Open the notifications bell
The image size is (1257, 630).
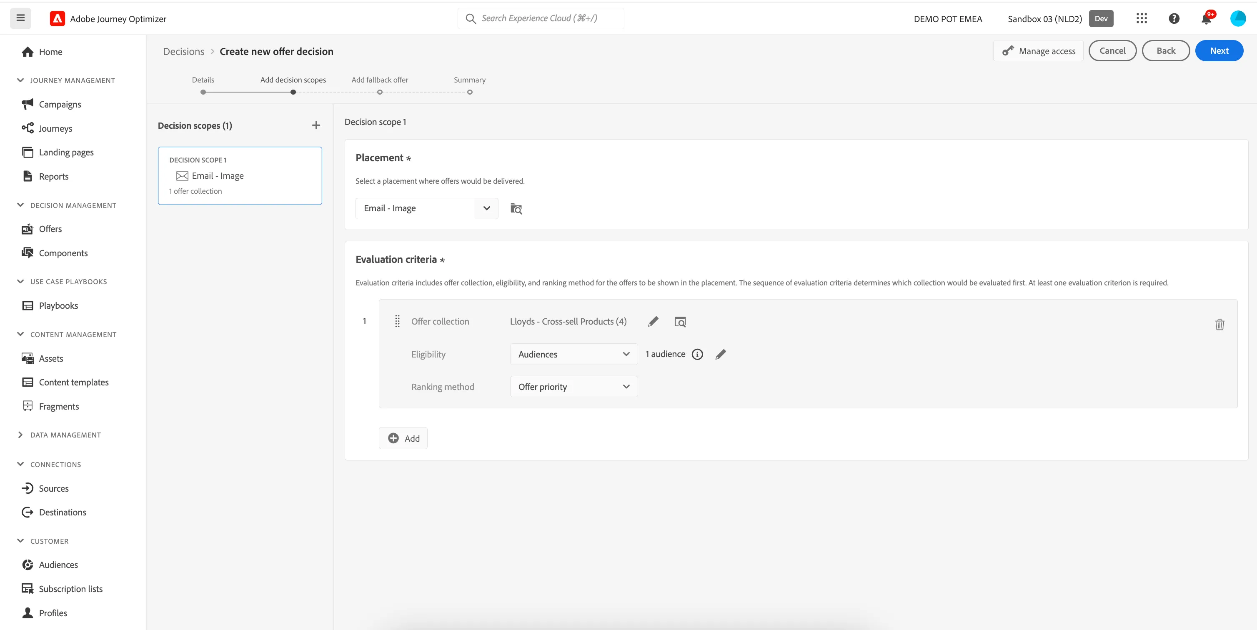[1206, 19]
